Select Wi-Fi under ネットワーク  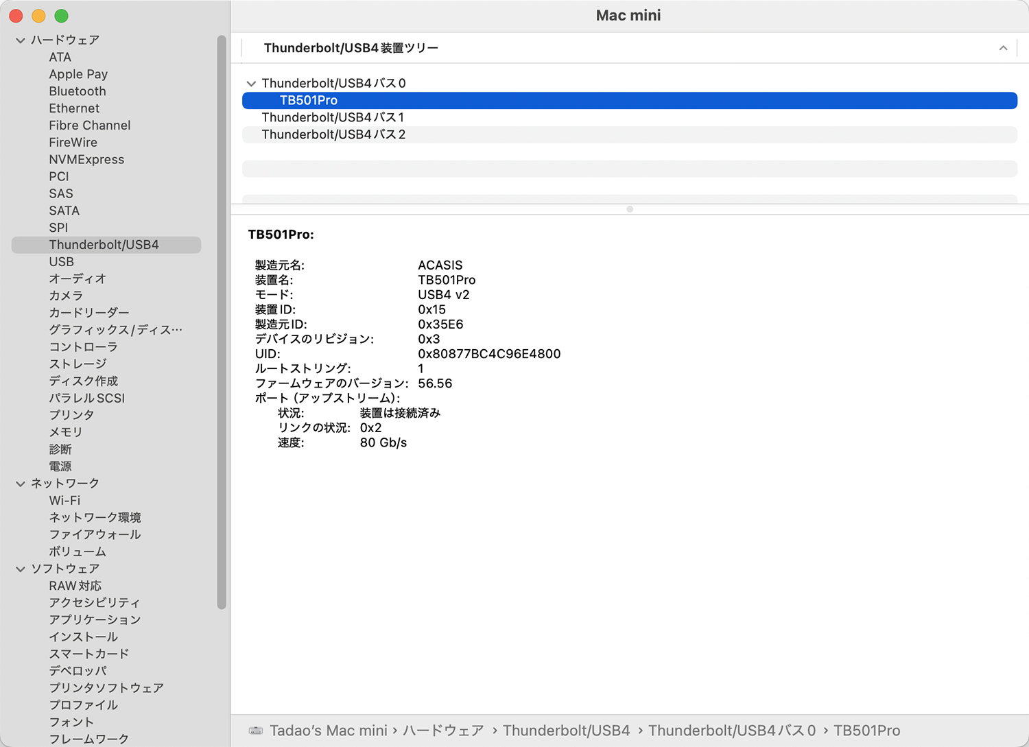click(x=64, y=501)
